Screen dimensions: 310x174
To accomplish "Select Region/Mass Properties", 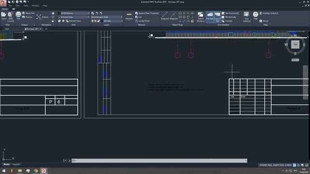I will pyautogui.click(x=147, y=13).
